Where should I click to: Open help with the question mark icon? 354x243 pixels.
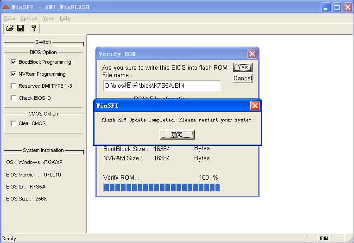click(34, 28)
